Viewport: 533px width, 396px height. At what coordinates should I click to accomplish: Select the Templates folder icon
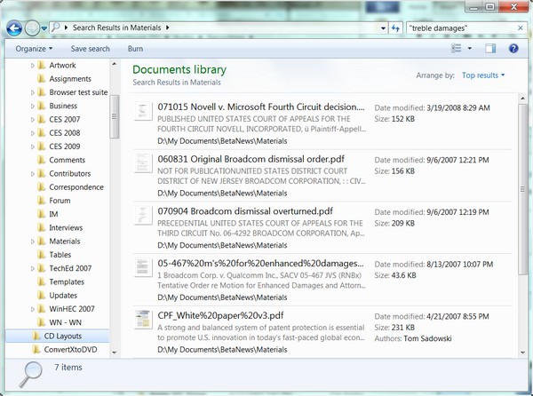coord(41,281)
